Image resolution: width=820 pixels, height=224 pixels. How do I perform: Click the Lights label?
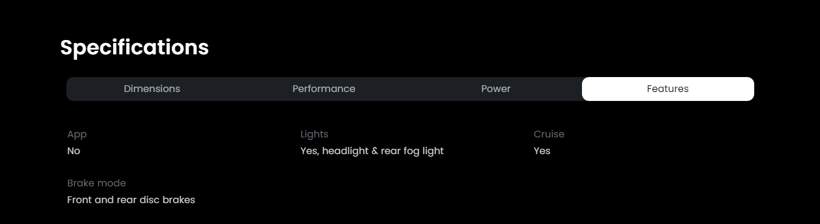[x=314, y=134]
